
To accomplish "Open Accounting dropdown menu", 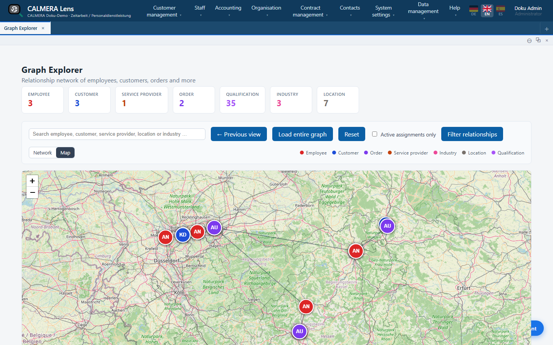I will [228, 11].
